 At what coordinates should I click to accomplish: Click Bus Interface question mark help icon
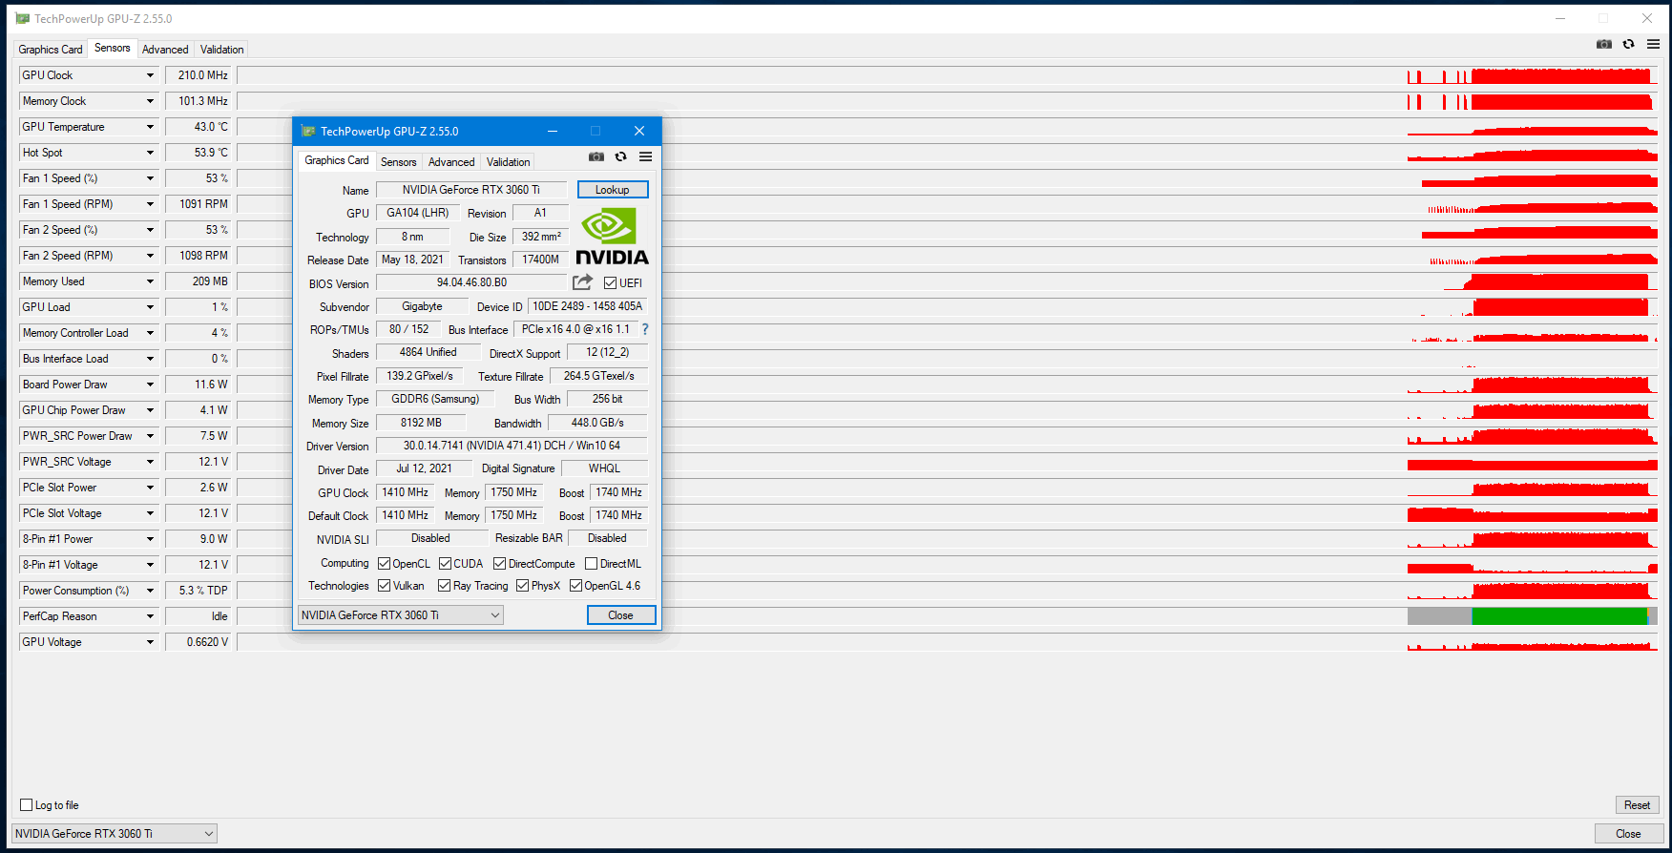(645, 329)
